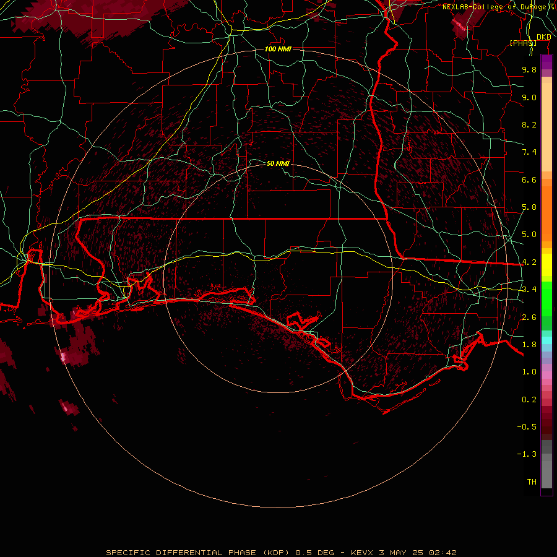Click the 02:42 timestamp in the caption
The image size is (557, 557).
click(443, 553)
